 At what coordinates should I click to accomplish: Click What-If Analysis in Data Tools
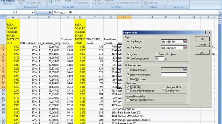pos(128,3)
